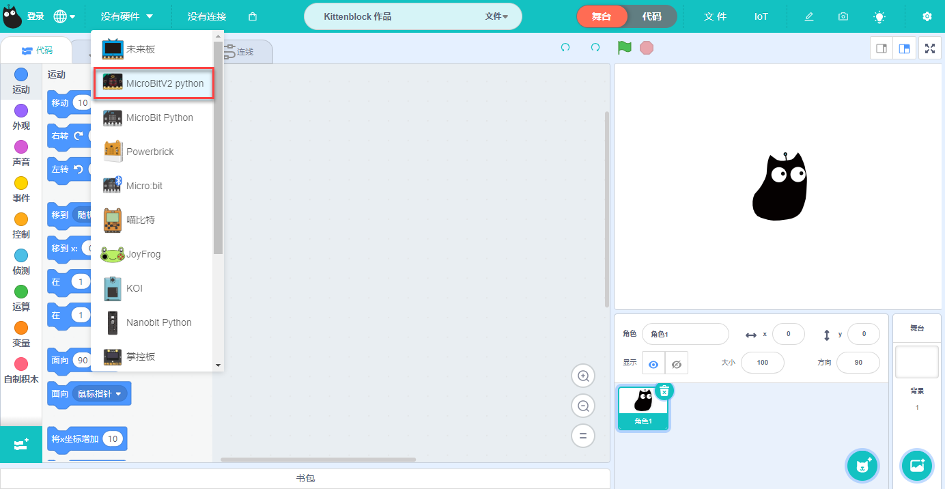
Task: Show the sprite with eye icon
Action: [x=653, y=364]
